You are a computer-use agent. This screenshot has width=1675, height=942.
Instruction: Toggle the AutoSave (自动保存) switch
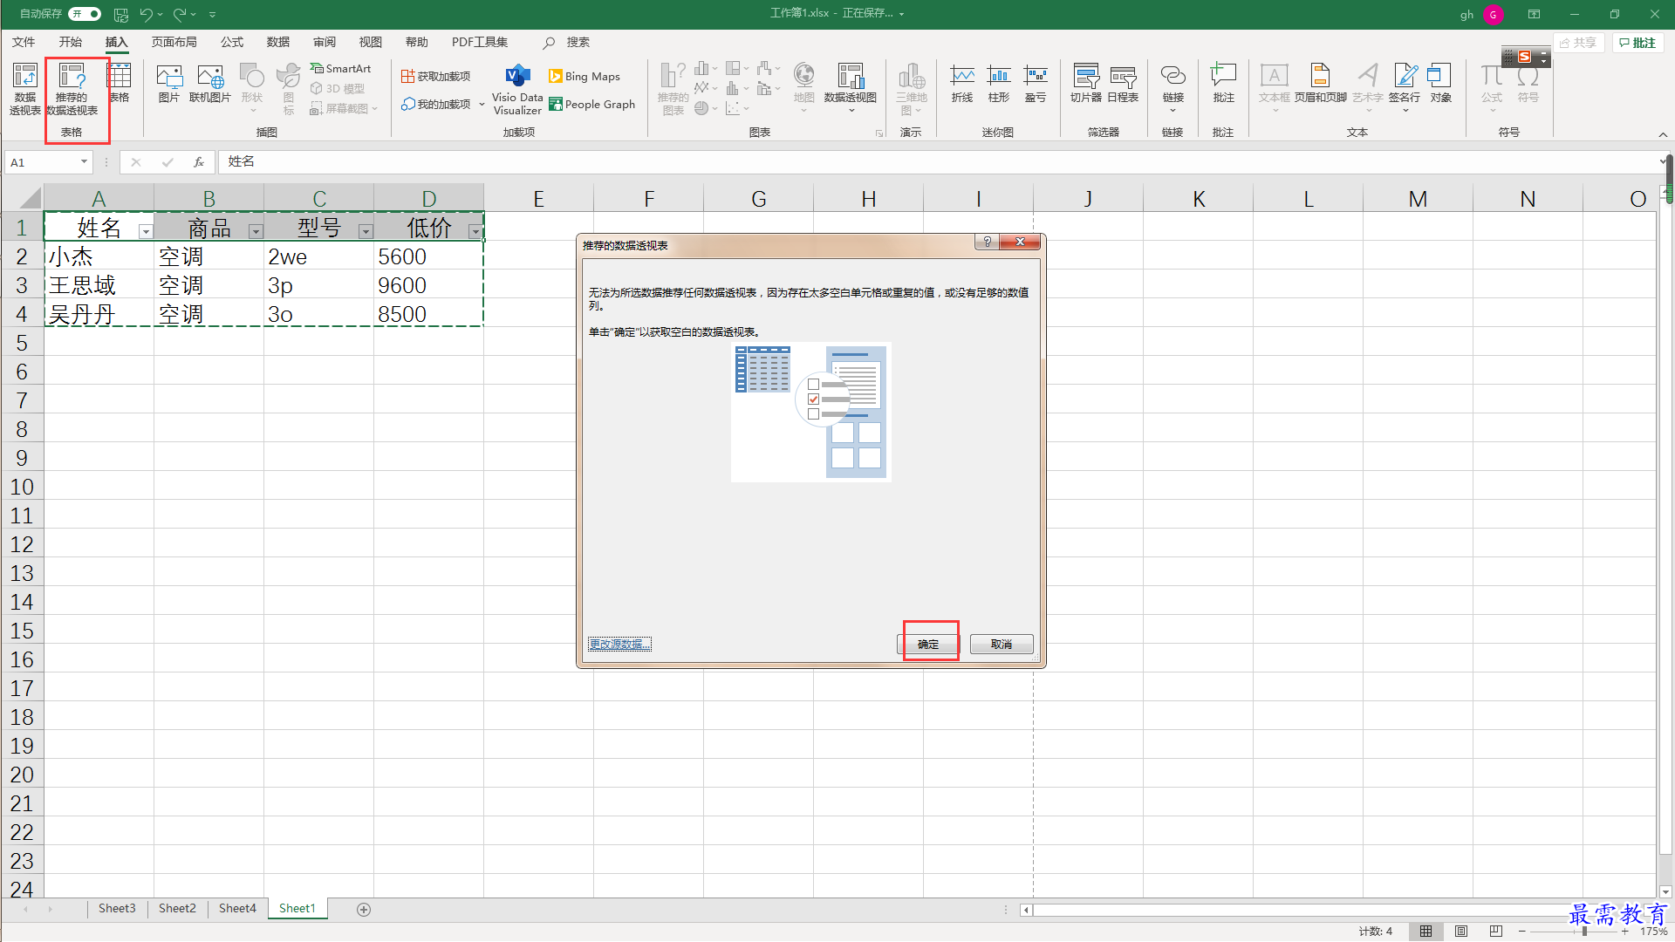pyautogui.click(x=85, y=14)
